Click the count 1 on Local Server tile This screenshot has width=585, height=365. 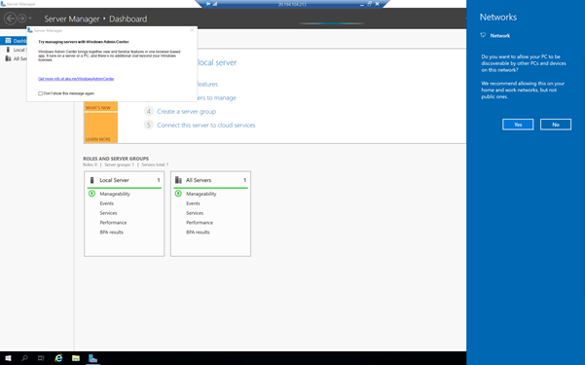(x=159, y=180)
